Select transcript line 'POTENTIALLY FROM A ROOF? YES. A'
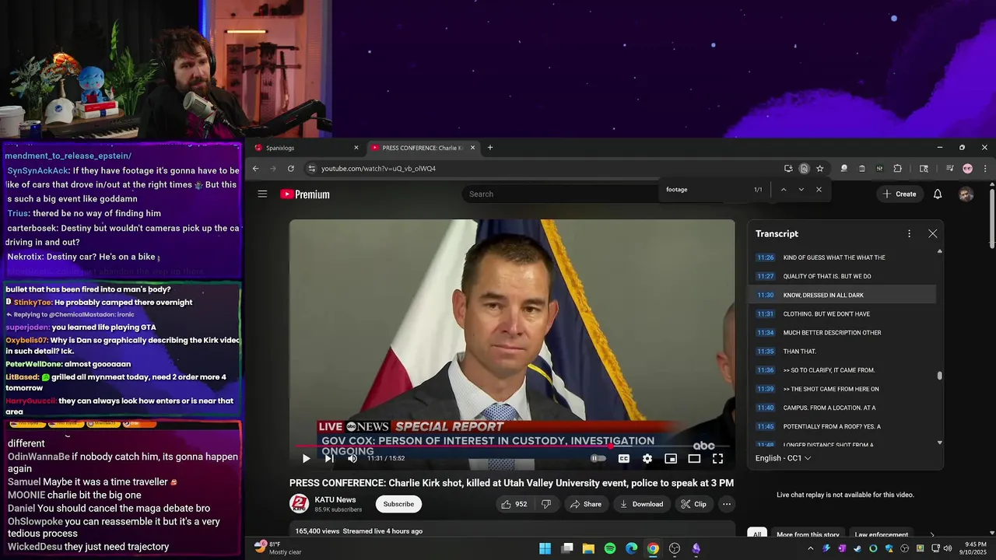Image resolution: width=996 pixels, height=560 pixels. [x=832, y=426]
